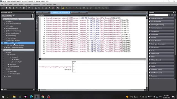Screen dimensions: 177x99
Task: Click the circle icon in the toolbar
Action: [x=84, y=8]
